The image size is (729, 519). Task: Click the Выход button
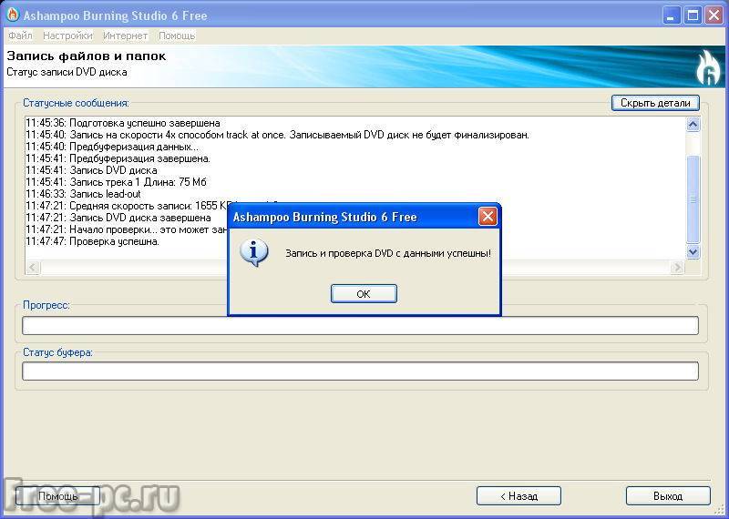click(x=668, y=495)
